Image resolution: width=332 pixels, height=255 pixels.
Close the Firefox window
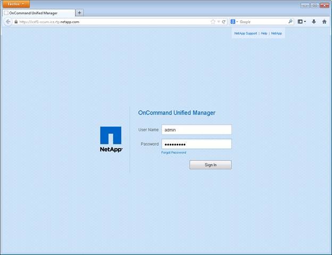coord(325,5)
